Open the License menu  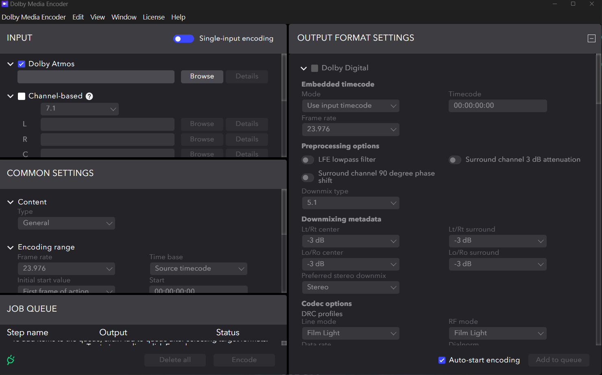[154, 17]
